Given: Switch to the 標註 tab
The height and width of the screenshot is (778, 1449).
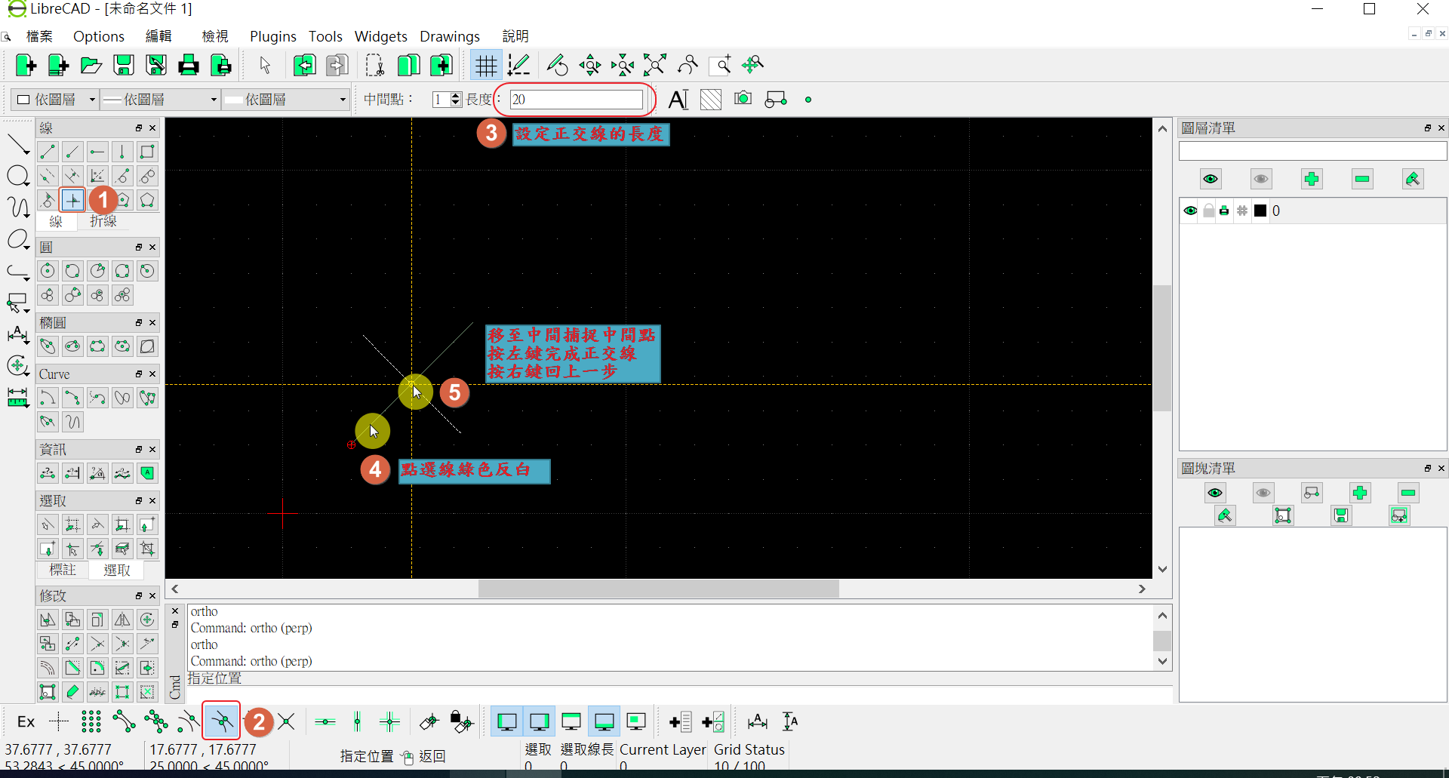Looking at the screenshot, I should (63, 570).
